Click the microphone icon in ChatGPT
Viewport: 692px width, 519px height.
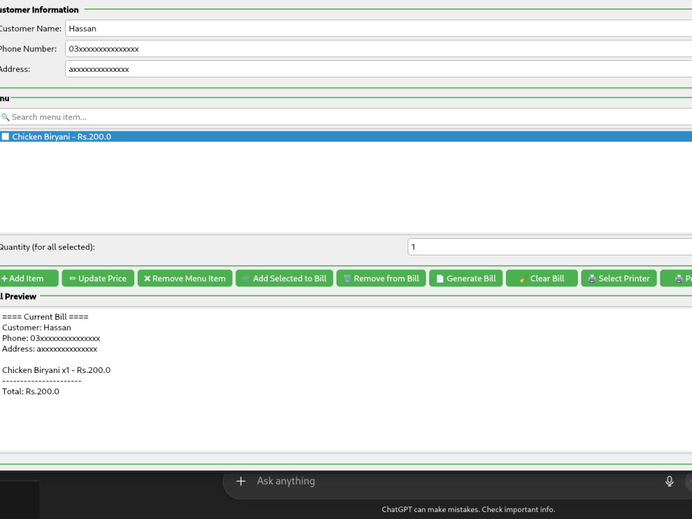[x=669, y=481]
